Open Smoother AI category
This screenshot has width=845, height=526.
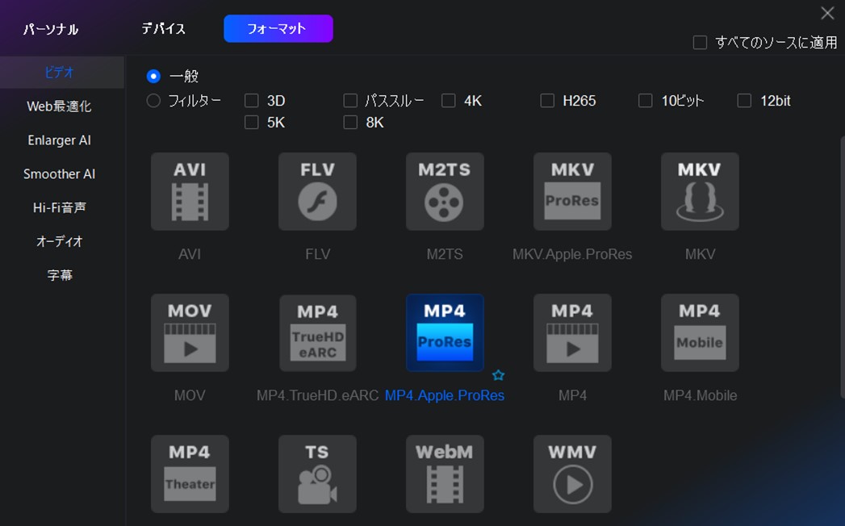pyautogui.click(x=59, y=174)
